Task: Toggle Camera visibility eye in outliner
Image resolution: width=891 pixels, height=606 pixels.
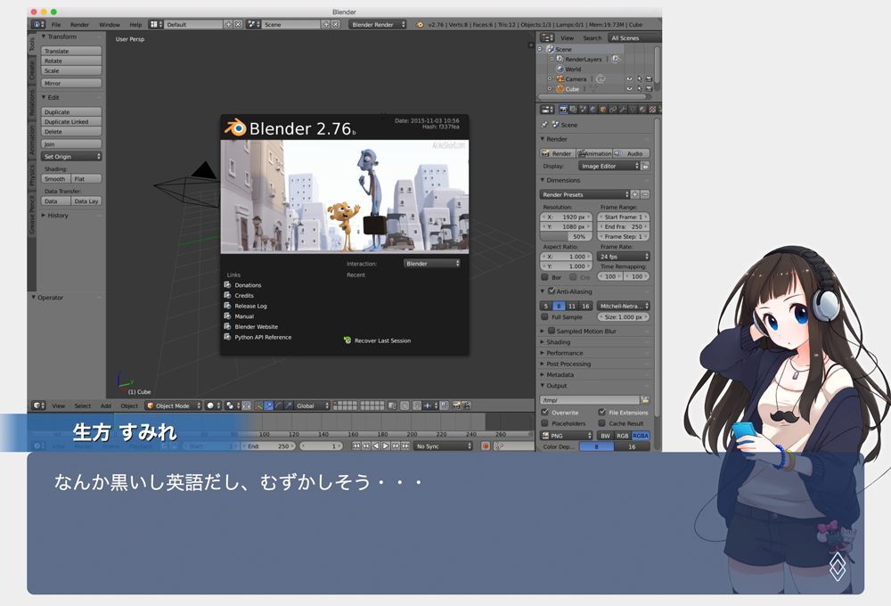Action: coord(629,79)
